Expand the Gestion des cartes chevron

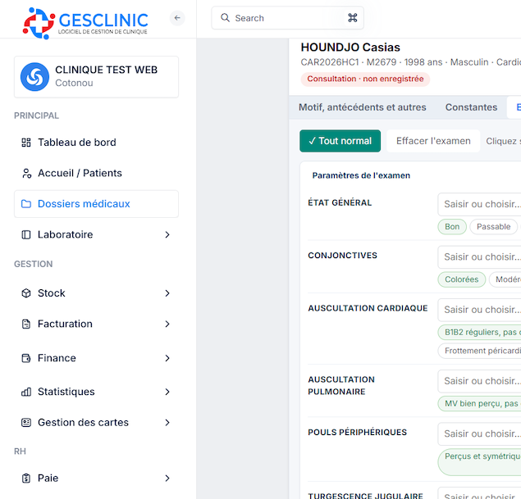[167, 422]
